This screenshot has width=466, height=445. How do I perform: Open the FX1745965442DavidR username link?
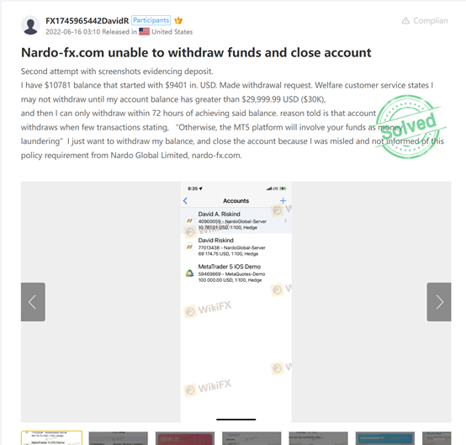click(87, 21)
